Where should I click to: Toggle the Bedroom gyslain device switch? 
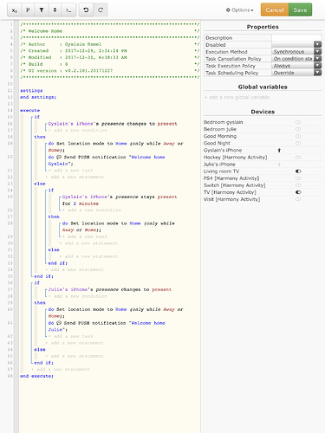click(x=298, y=122)
